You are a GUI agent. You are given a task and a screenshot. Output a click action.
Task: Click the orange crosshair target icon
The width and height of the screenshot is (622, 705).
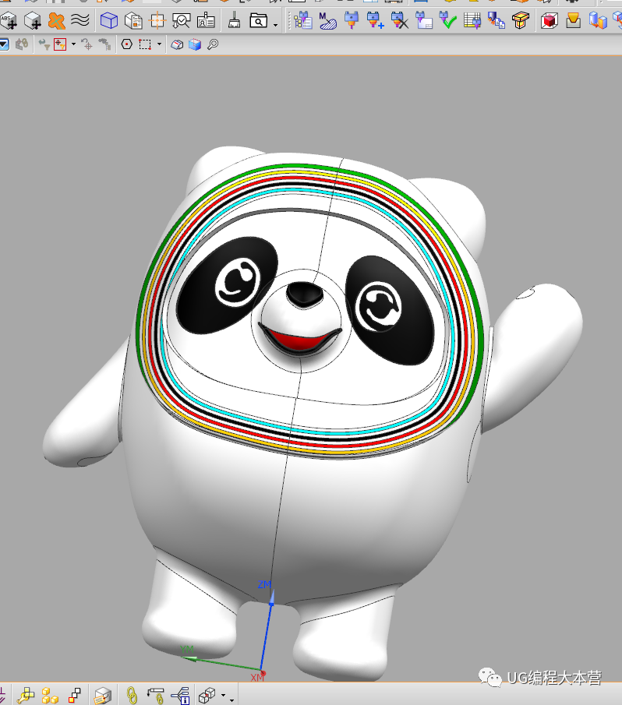click(x=157, y=21)
